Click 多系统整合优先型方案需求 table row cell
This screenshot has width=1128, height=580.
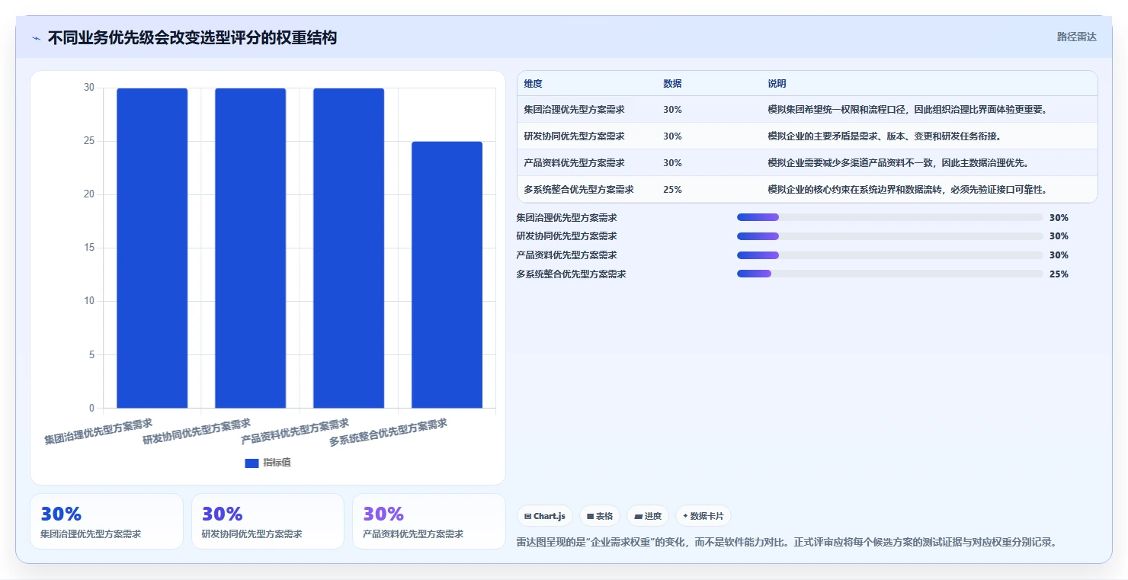(578, 190)
